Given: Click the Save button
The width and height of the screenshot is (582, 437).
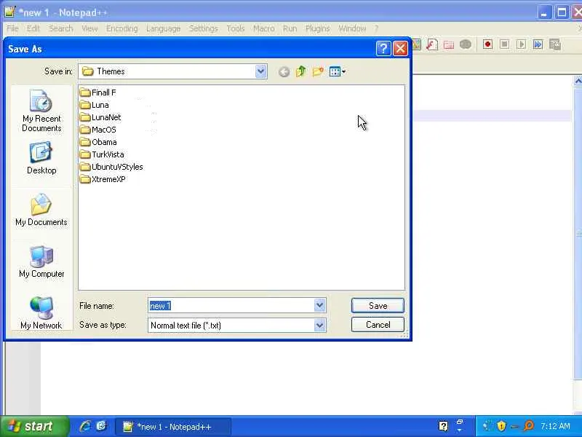Looking at the screenshot, I should 378,305.
